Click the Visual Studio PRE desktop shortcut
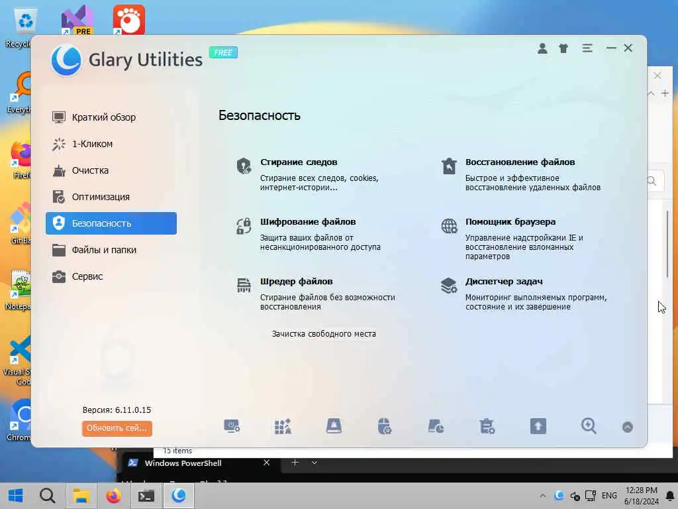This screenshot has height=509, width=678. pos(77,21)
